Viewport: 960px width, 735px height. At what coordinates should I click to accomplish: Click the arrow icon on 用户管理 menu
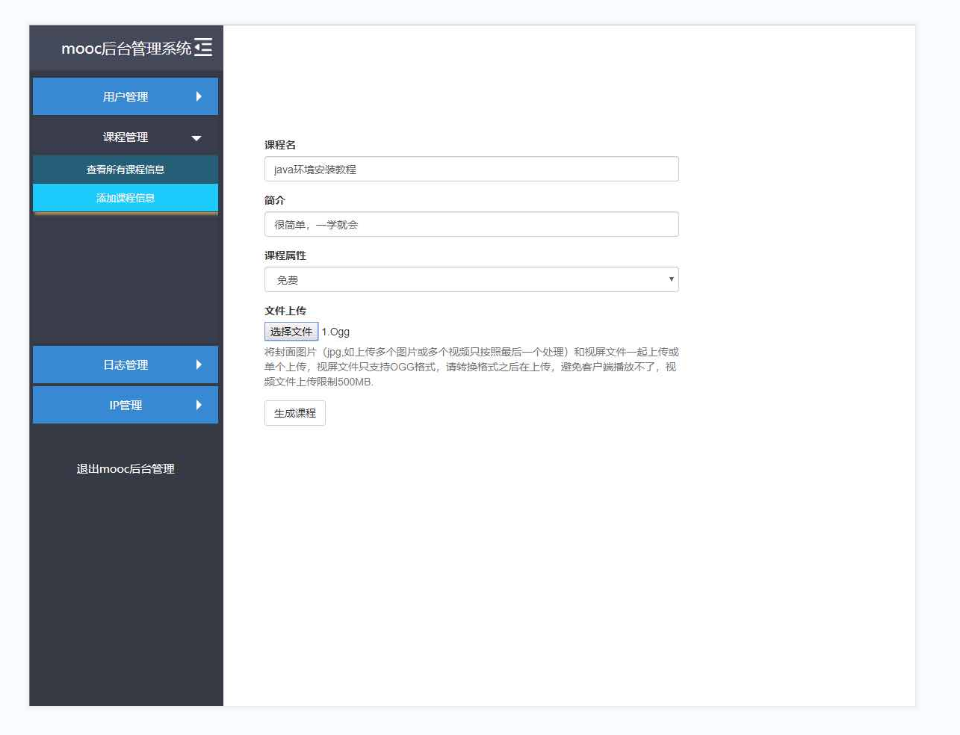[x=198, y=96]
